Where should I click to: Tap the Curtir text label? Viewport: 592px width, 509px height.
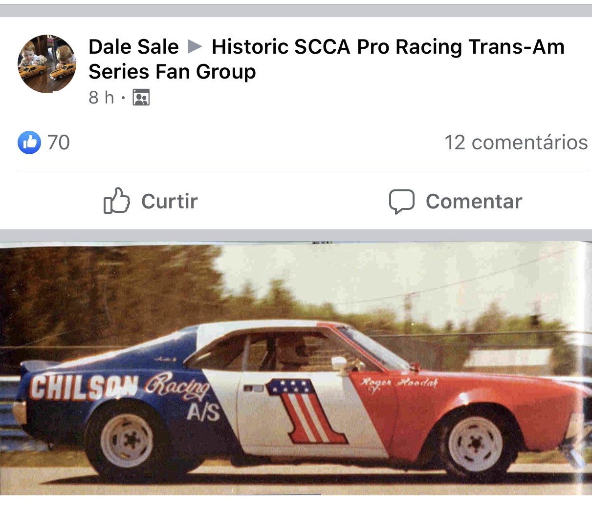pyautogui.click(x=169, y=201)
